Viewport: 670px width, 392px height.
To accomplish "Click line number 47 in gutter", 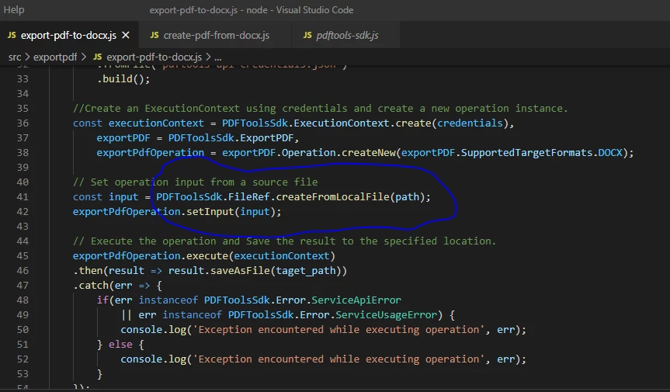I will 23,285.
